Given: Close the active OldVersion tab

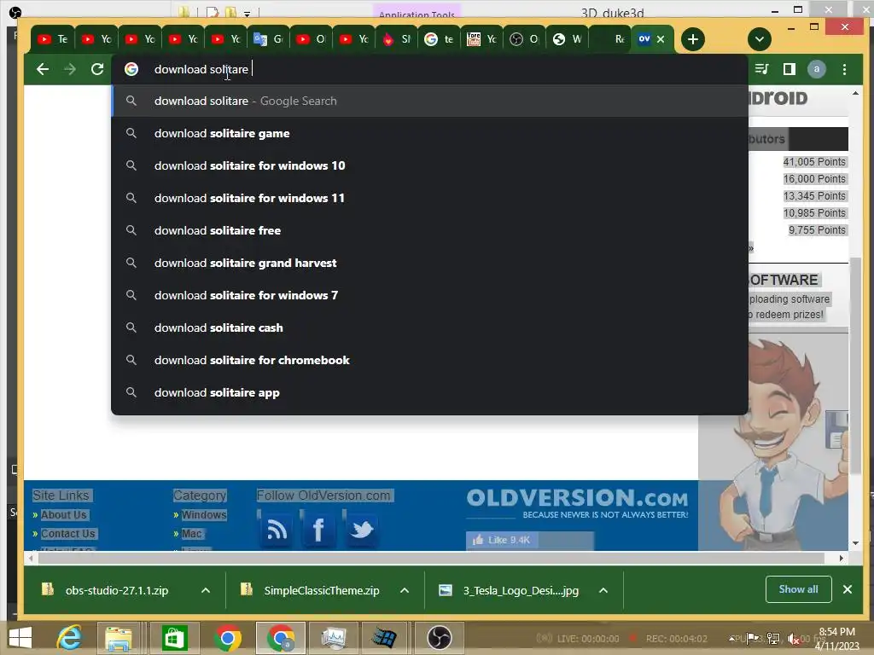Looking at the screenshot, I should click(661, 39).
